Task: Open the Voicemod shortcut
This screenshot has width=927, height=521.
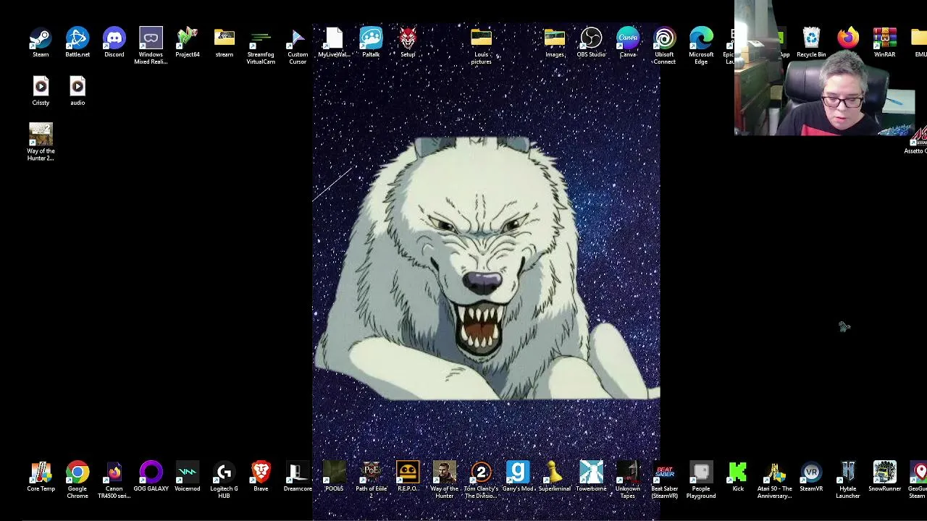Action: (188, 473)
